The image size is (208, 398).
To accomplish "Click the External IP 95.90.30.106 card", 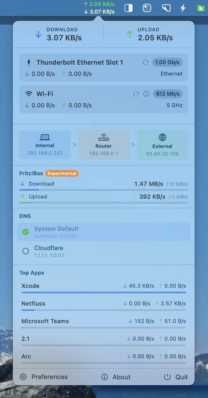I will click(163, 145).
